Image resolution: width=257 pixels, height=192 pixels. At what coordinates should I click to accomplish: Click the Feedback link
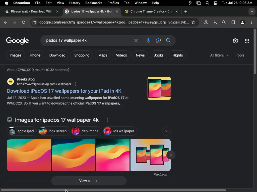pyautogui.click(x=160, y=174)
